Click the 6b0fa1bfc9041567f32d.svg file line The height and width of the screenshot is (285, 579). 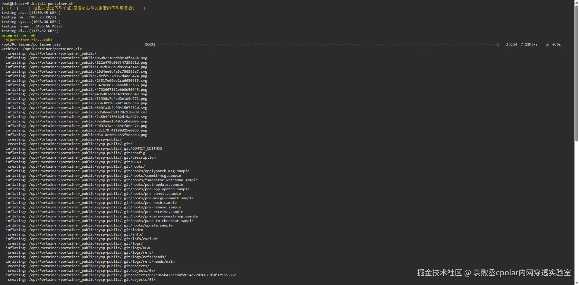(x=77, y=108)
